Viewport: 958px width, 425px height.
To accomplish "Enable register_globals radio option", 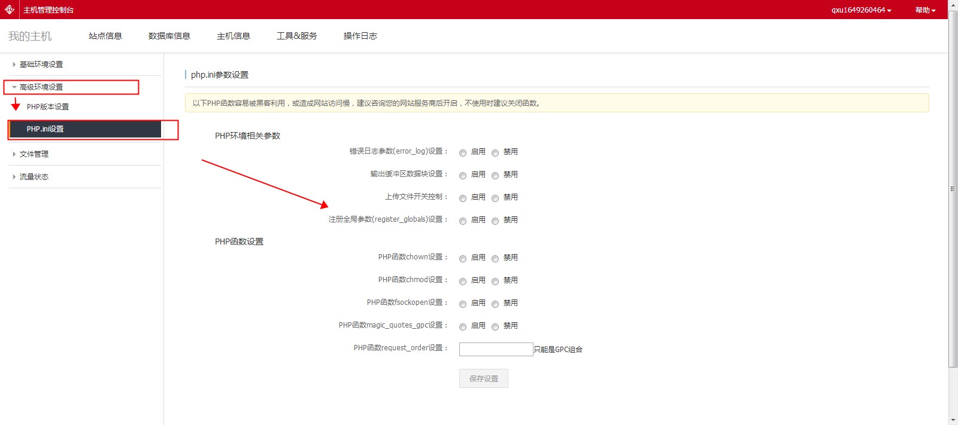I will [463, 221].
